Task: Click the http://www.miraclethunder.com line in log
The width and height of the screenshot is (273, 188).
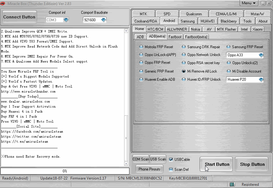Action: point(28,91)
